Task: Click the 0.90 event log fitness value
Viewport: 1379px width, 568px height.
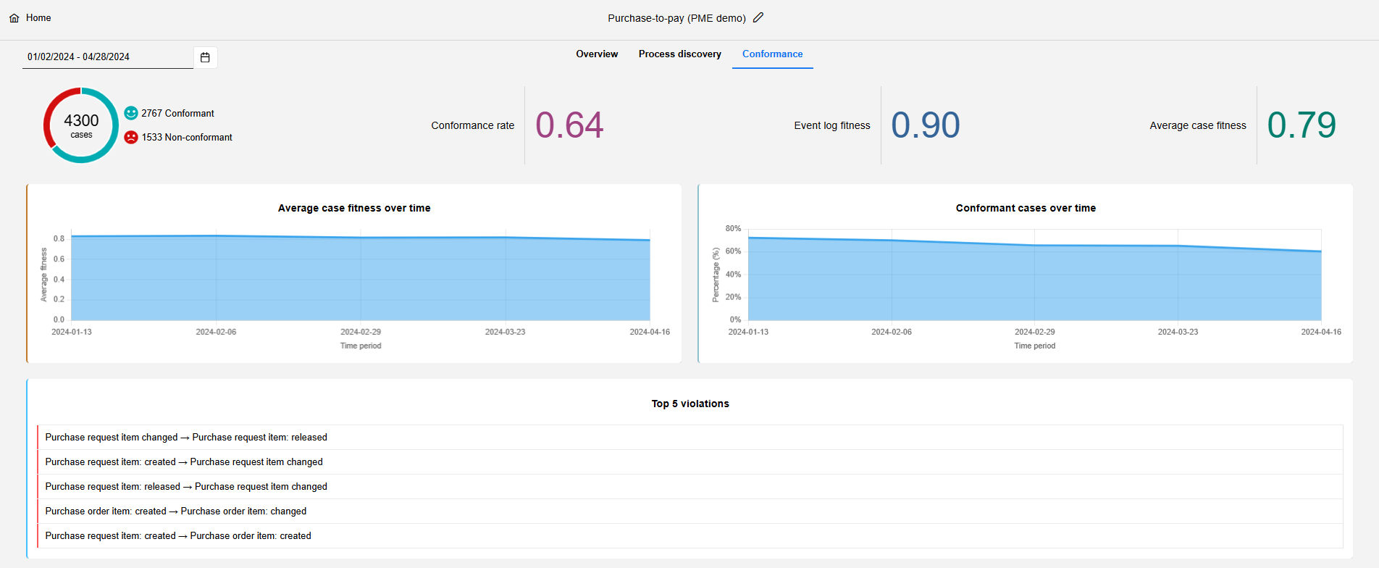Action: click(925, 125)
